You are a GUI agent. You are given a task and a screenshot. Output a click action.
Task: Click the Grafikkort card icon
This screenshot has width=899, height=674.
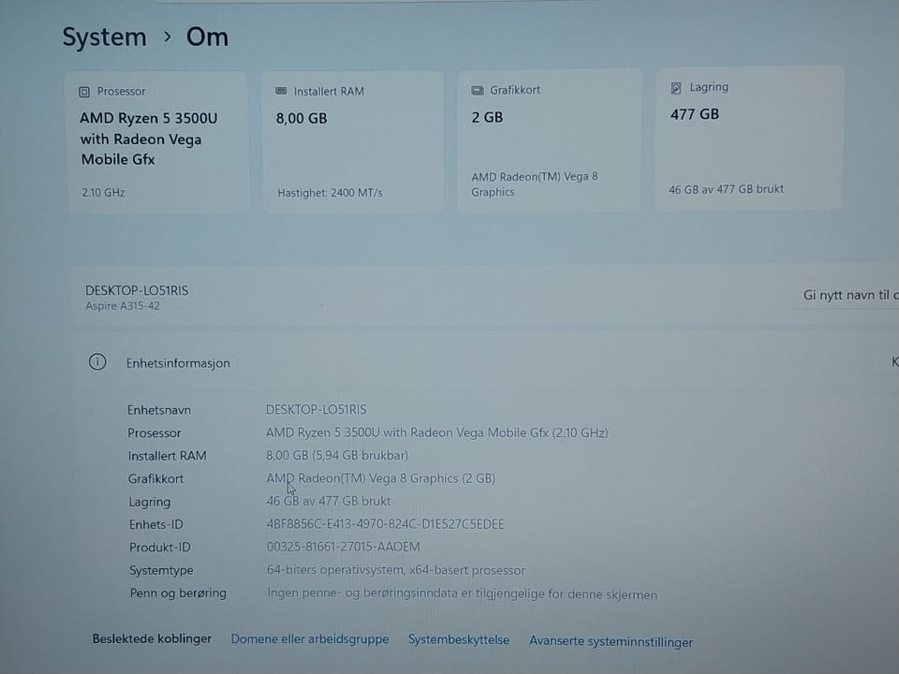(x=477, y=91)
